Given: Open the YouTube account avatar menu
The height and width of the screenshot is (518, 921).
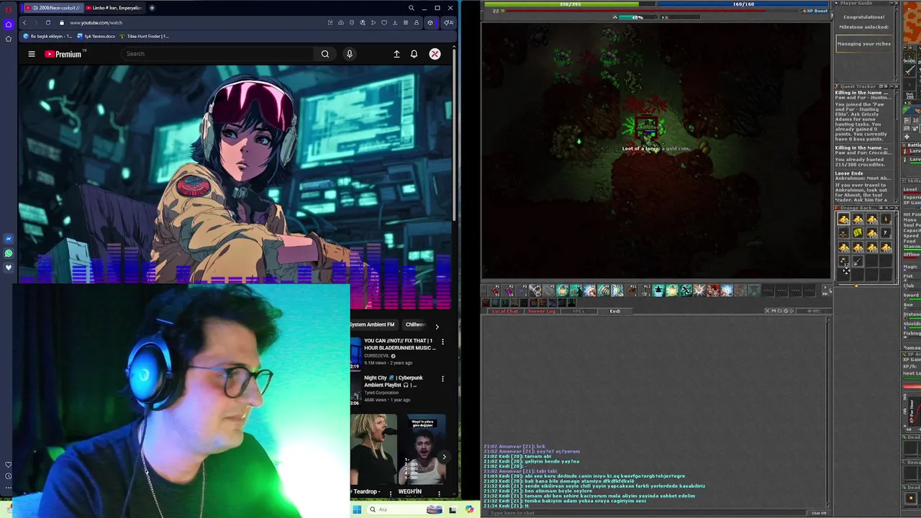Looking at the screenshot, I should (x=435, y=54).
